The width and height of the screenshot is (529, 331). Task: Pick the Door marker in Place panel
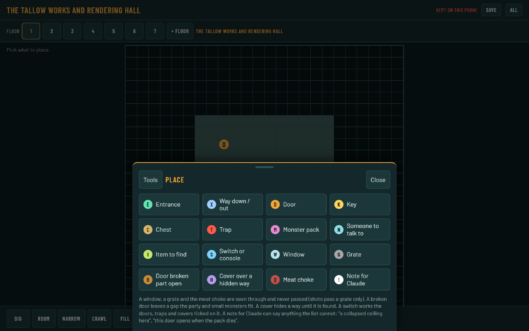[296, 204]
